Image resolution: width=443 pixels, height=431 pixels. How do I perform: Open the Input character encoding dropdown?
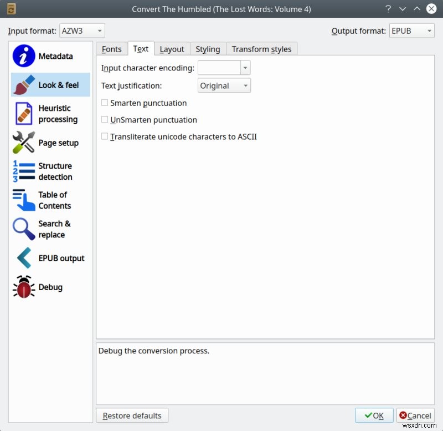[245, 67]
